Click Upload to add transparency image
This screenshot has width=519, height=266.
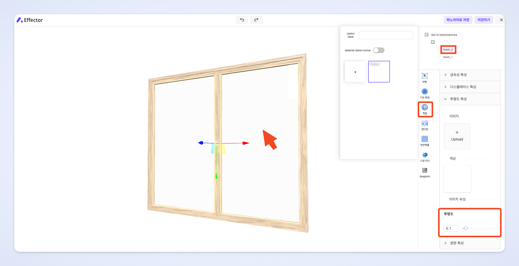(457, 136)
